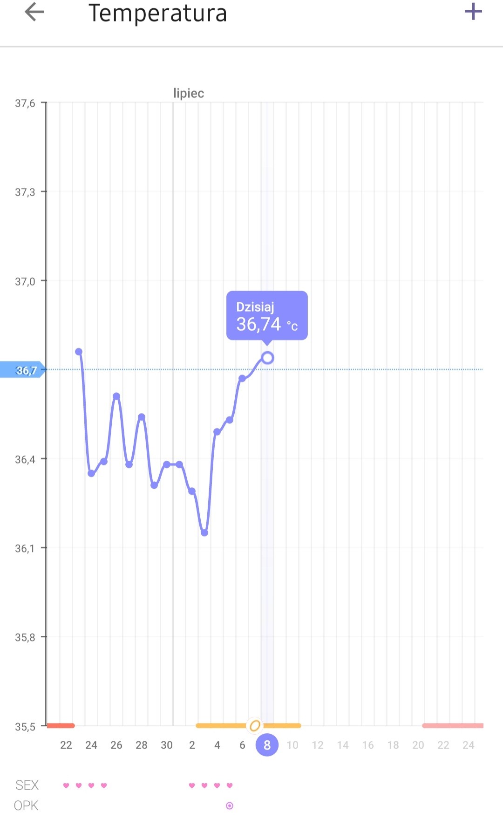Tap the ovulation marker on the timeline
This screenshot has width=503, height=819.
[x=255, y=725]
